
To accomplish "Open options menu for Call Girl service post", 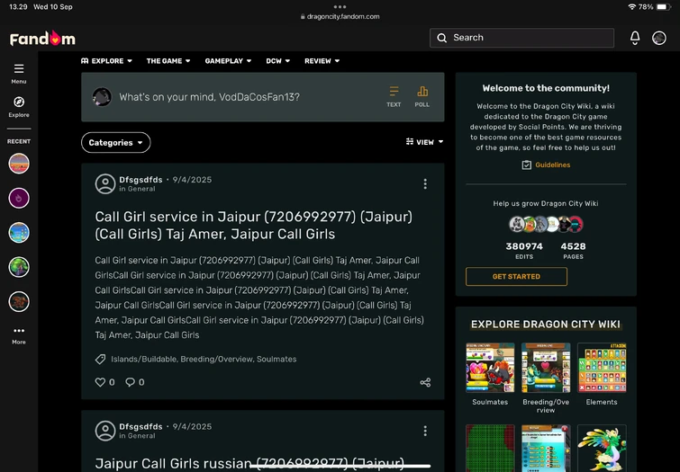I will pyautogui.click(x=425, y=184).
